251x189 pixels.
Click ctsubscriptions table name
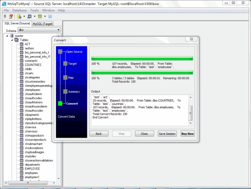[x=34, y=148]
